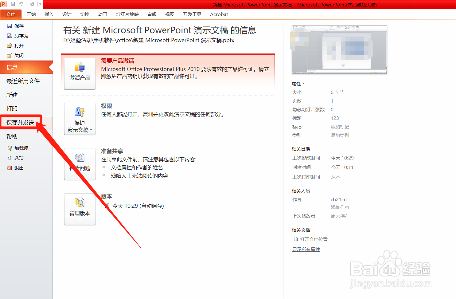Click 残障人士无法阅读的内容 list item
Screen dimensions: 456x299
pos(139,176)
